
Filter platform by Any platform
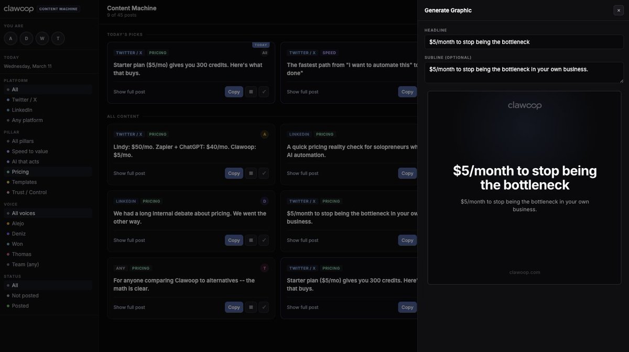coord(48,120)
